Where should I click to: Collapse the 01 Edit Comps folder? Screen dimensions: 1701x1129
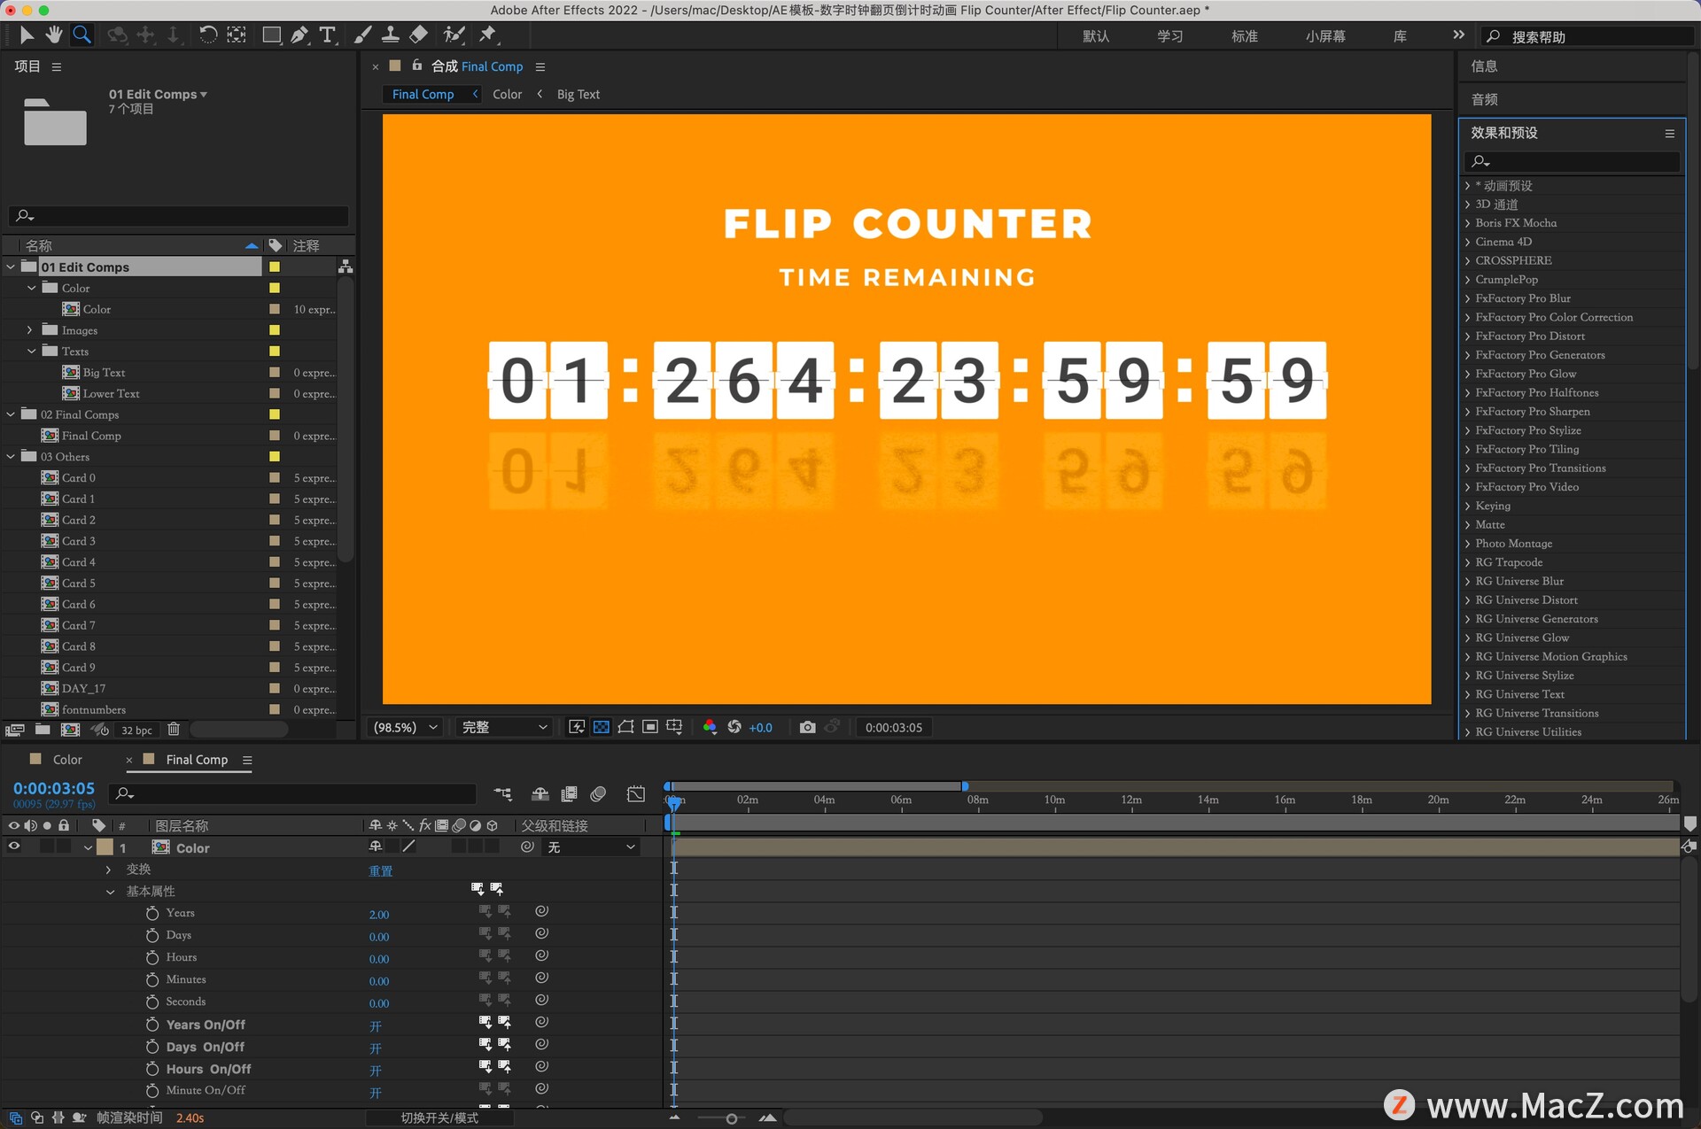point(11,267)
